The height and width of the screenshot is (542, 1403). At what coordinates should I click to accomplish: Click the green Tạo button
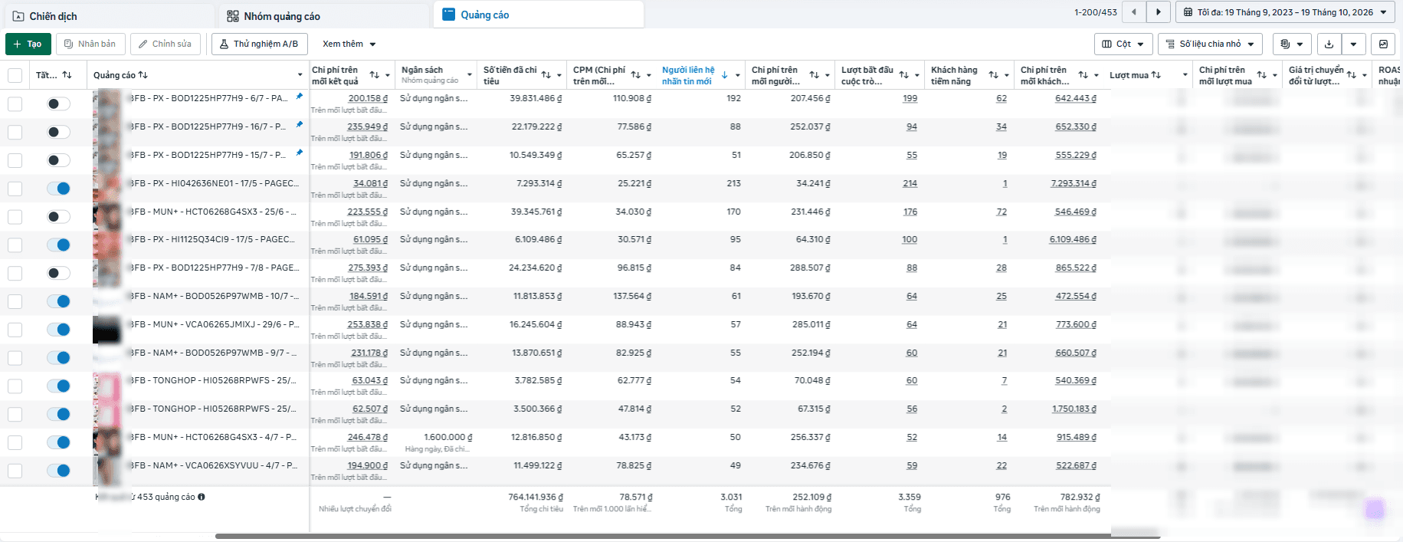[28, 44]
